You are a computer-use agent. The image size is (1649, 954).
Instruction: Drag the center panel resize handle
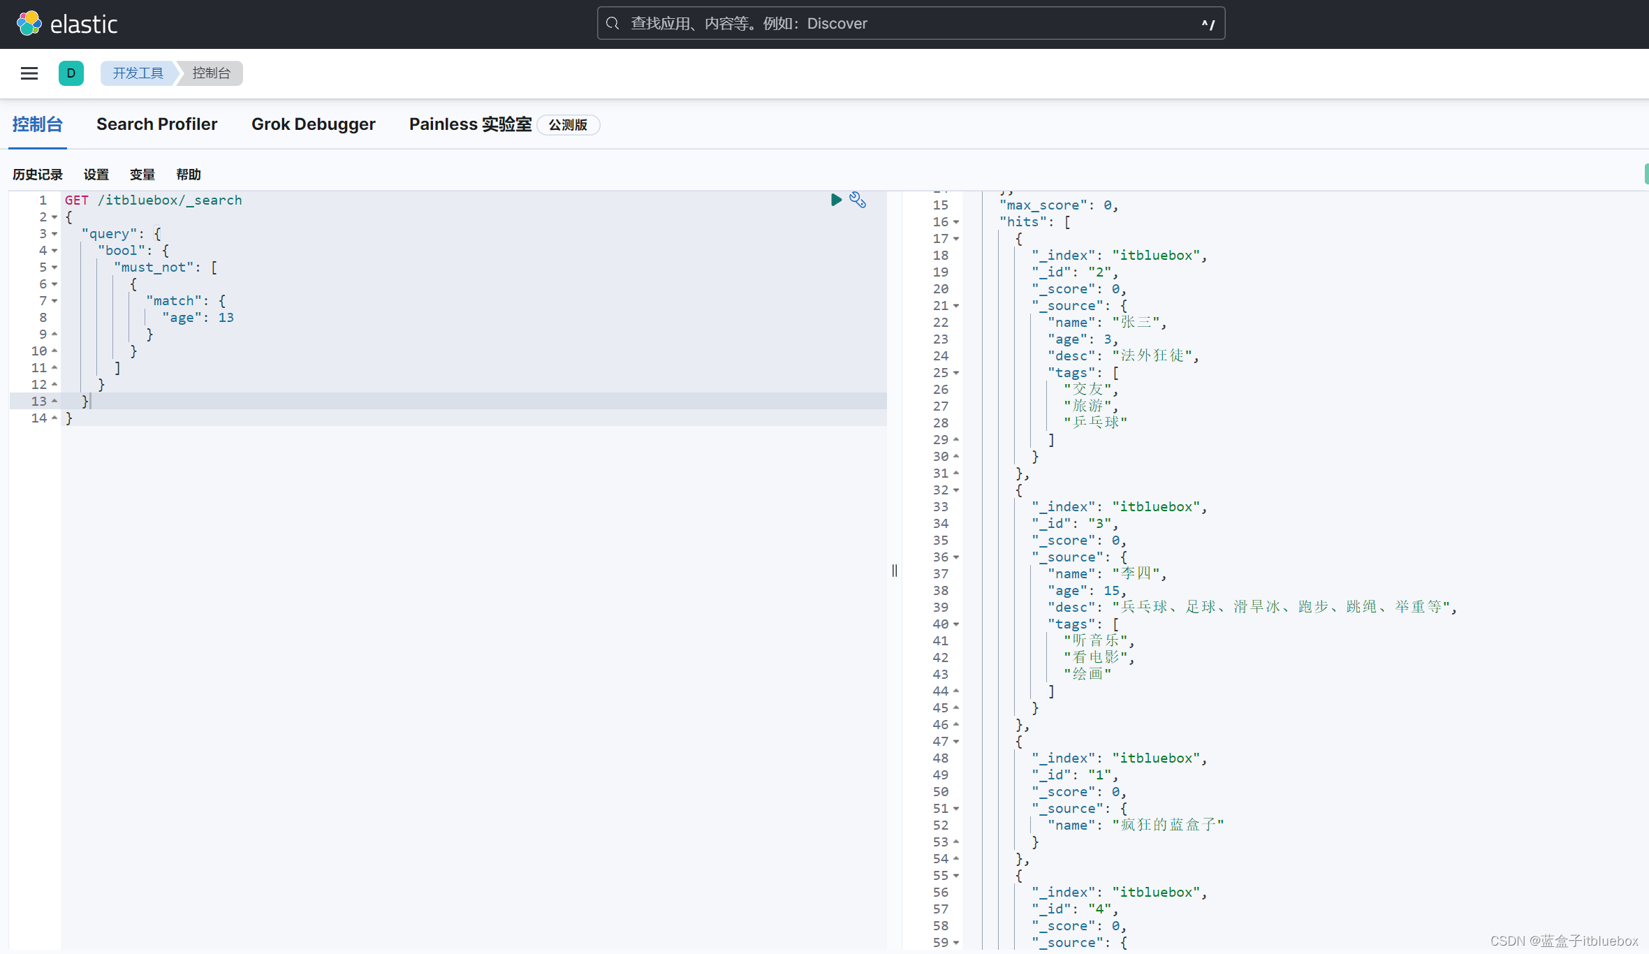coord(894,571)
